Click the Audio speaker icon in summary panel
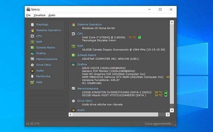This screenshot has width=213, height=132. (73, 110)
